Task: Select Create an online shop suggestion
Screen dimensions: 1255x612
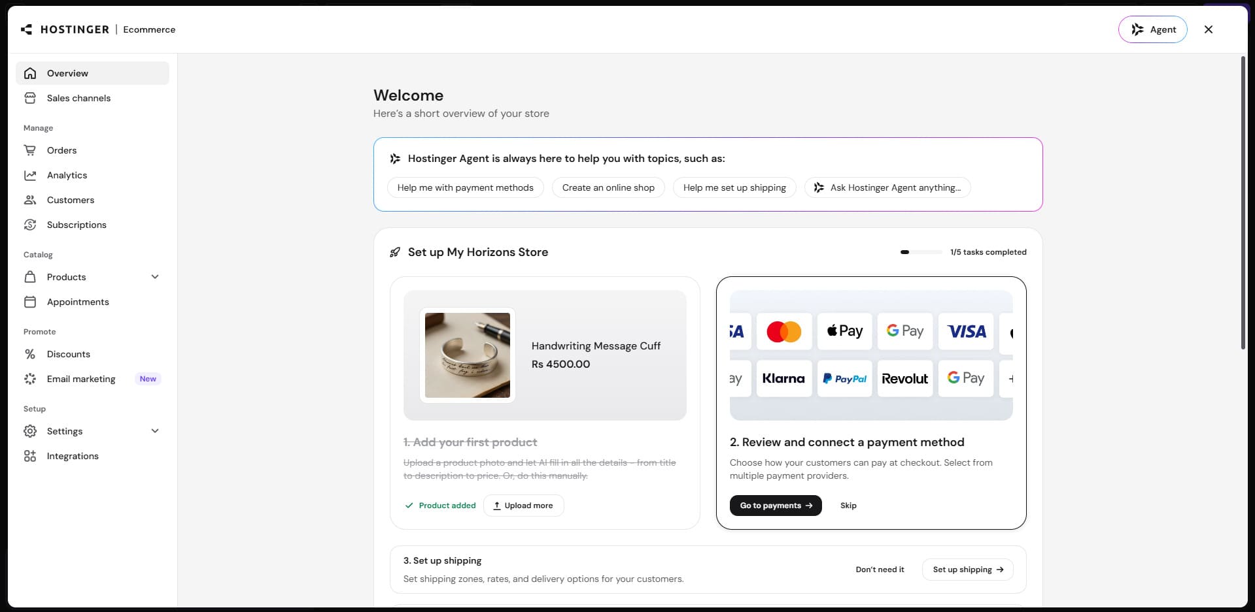Action: point(608,187)
